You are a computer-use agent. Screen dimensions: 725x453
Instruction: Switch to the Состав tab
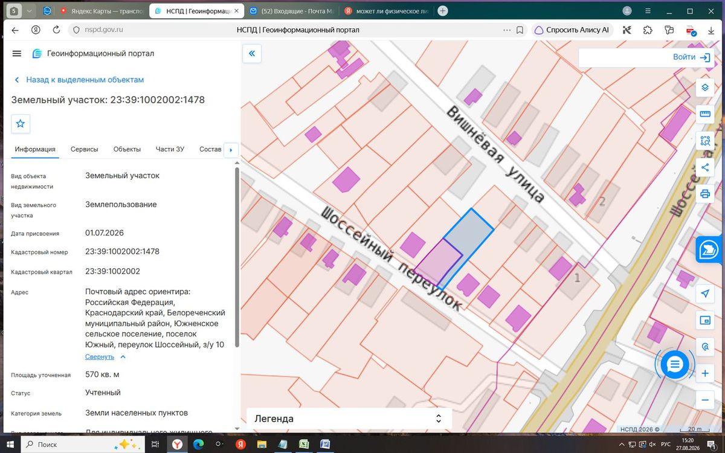(210, 149)
